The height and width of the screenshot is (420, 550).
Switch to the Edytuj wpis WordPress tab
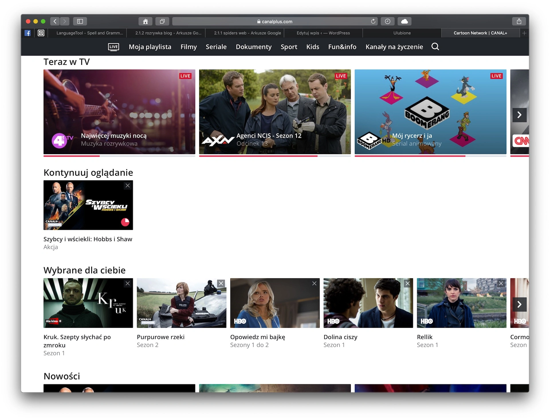click(x=323, y=33)
